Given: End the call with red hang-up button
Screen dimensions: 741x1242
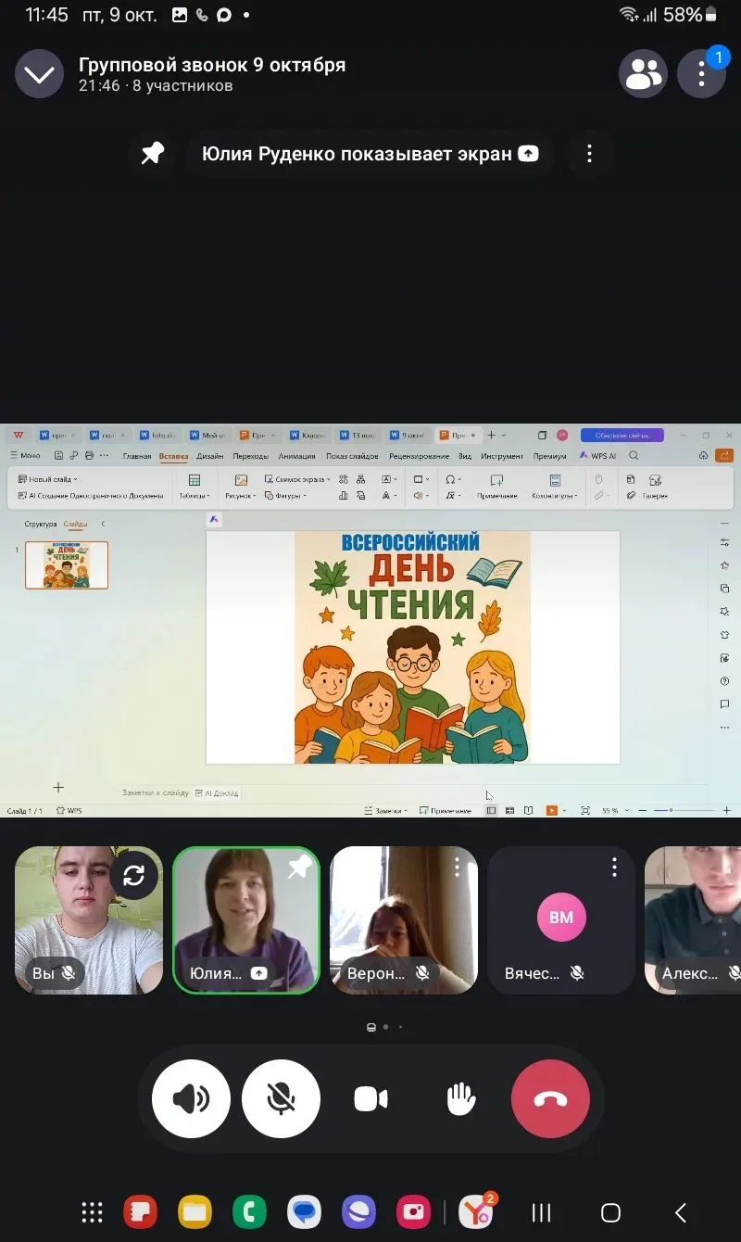Looking at the screenshot, I should tap(550, 1098).
